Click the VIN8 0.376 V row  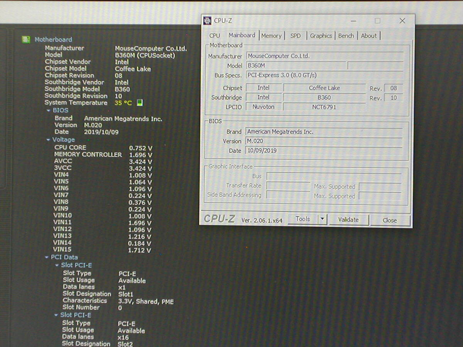pos(103,202)
